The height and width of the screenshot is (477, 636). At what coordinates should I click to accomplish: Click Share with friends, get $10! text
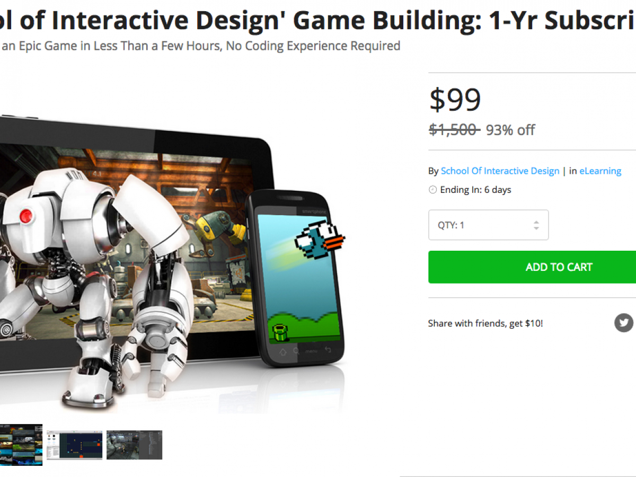click(x=485, y=323)
